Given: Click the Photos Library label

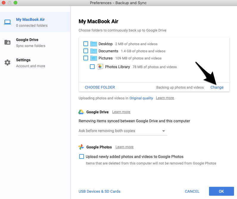Looking at the screenshot, I should coord(117,67).
